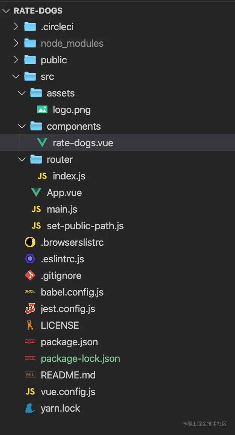Collapse the components folder
Screen dimensions: 235x435
[x=21, y=126]
